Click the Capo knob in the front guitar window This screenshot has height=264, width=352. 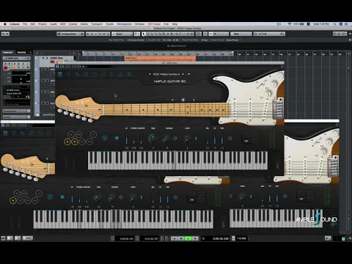click(x=187, y=139)
